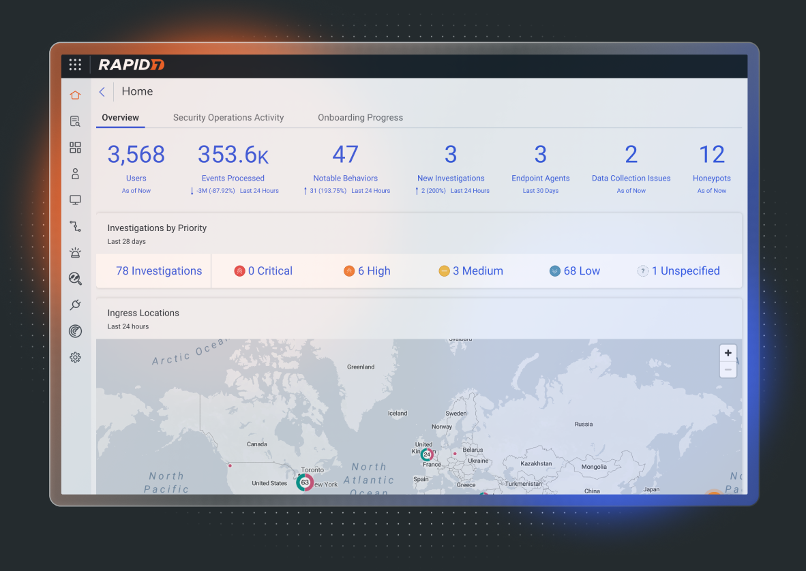Open the assets monitor icon in sidebar
This screenshot has height=571, width=806.
75,200
